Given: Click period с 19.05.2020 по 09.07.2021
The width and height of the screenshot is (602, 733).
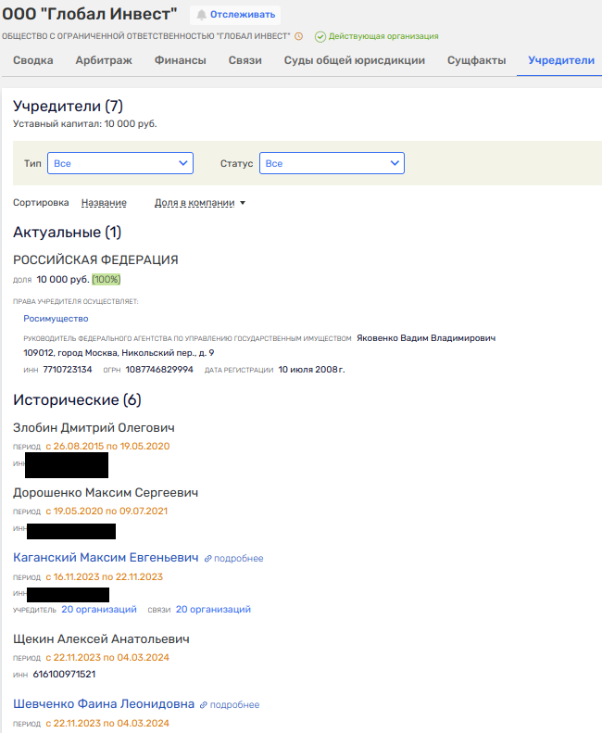Looking at the screenshot, I should 107,512.
